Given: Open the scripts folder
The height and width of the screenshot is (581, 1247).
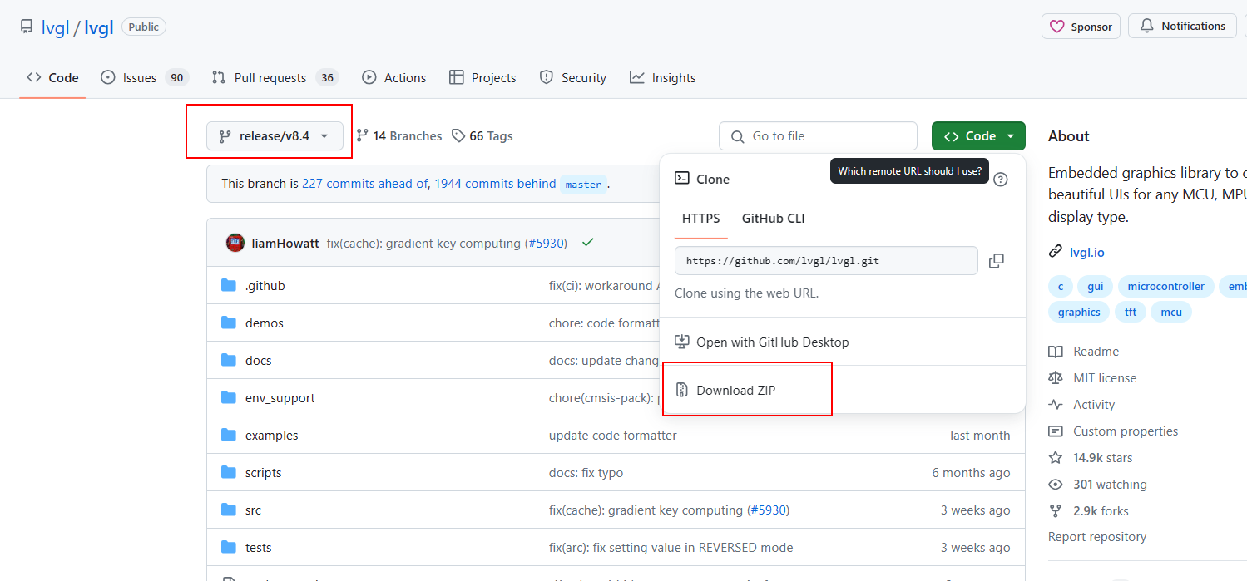Looking at the screenshot, I should (264, 473).
